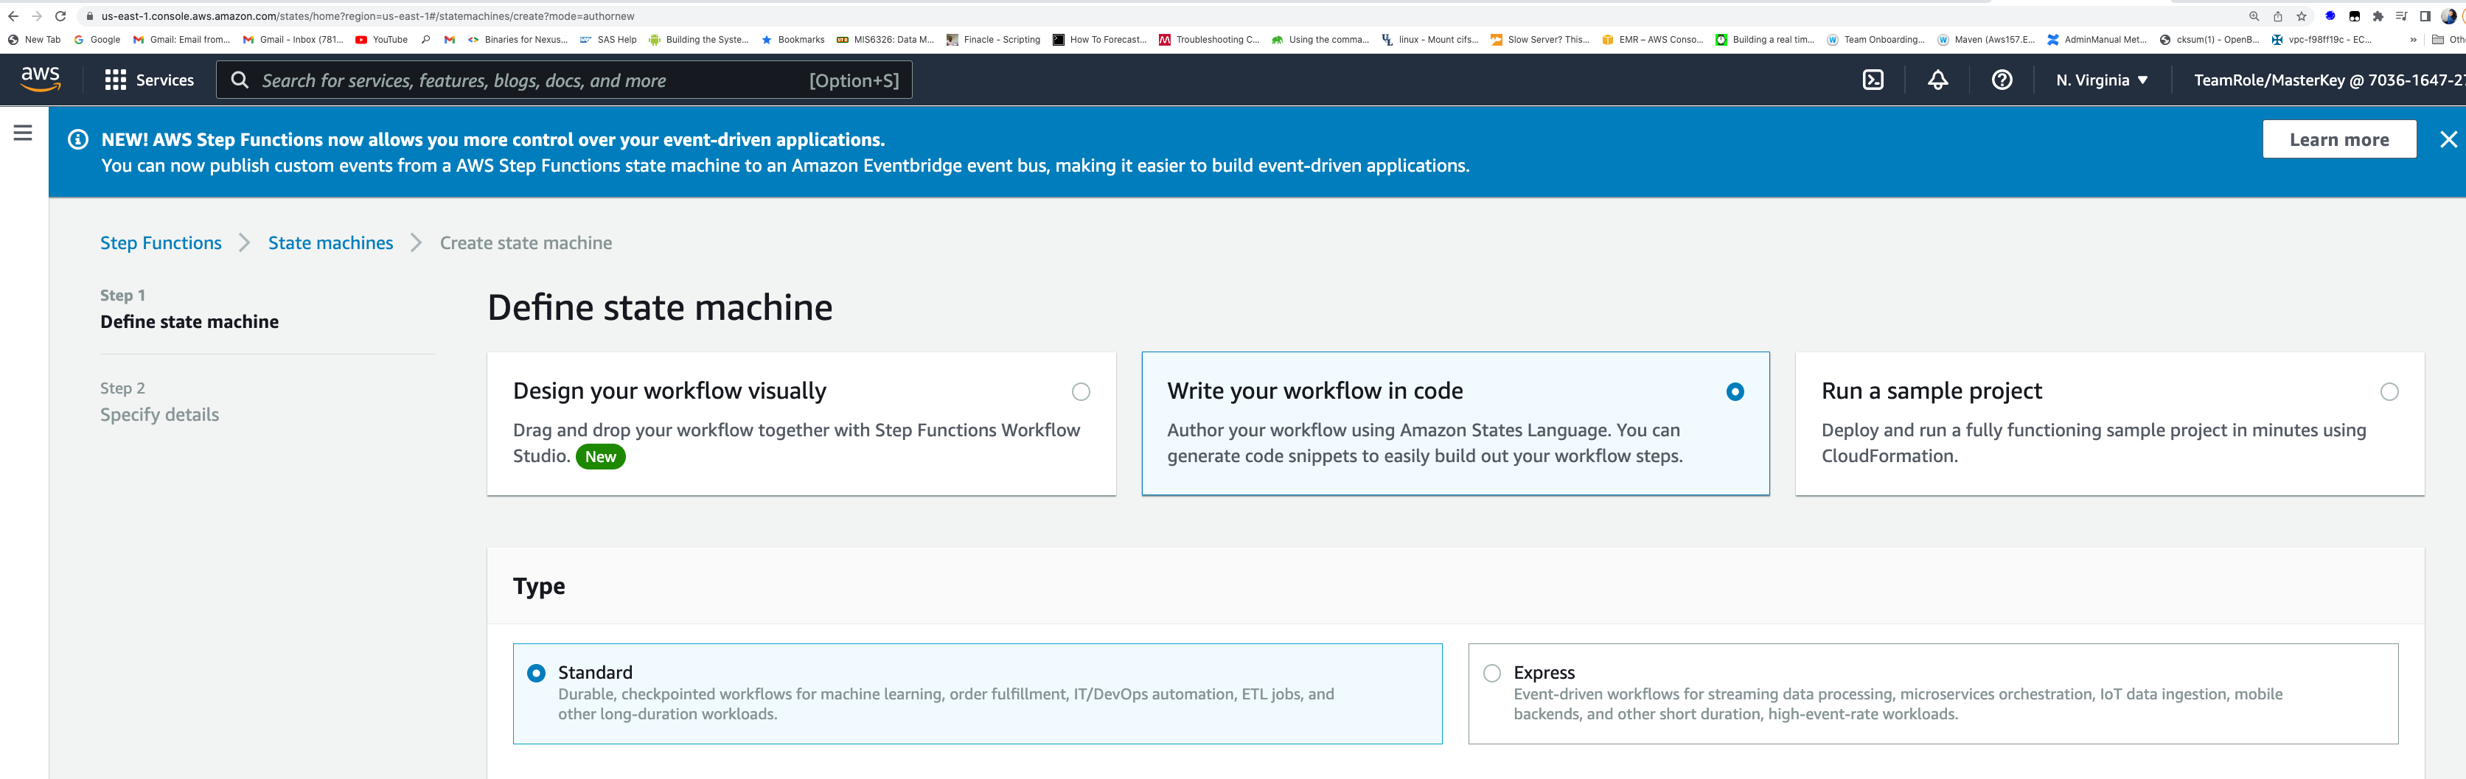The width and height of the screenshot is (2466, 779).
Task: Click the browser zoom magnifier icon
Action: (x=2254, y=16)
